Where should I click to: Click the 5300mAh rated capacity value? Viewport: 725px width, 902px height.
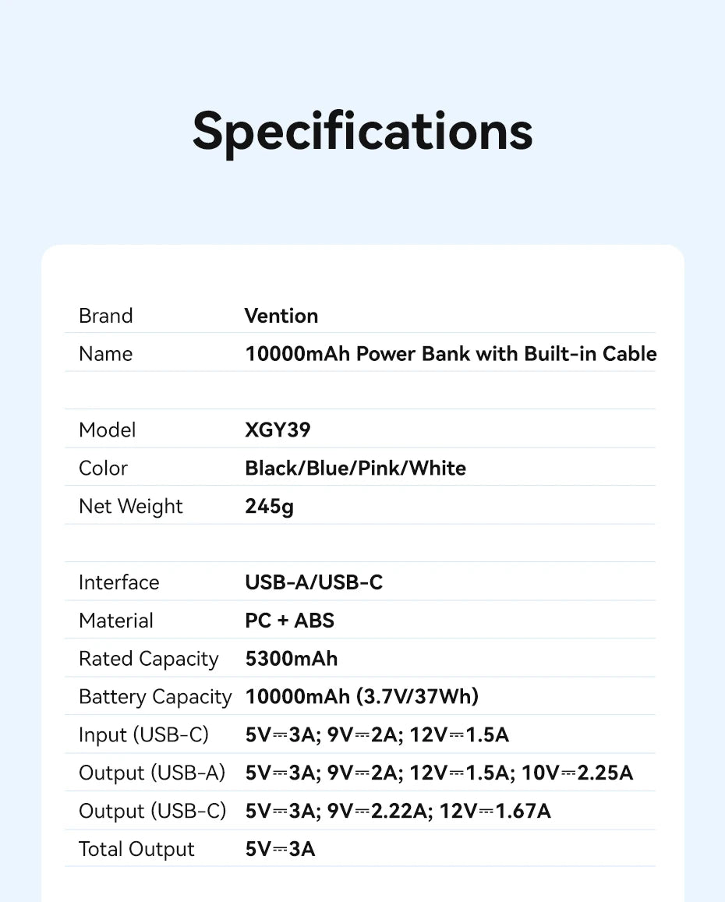(x=292, y=659)
